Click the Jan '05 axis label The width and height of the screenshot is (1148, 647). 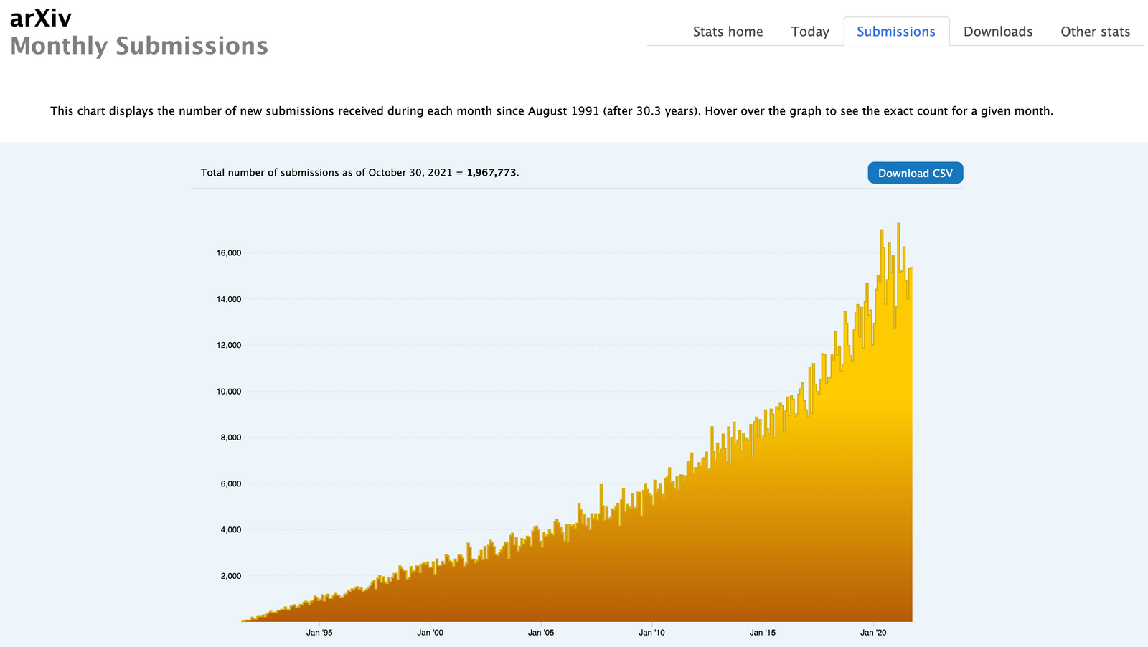click(541, 633)
